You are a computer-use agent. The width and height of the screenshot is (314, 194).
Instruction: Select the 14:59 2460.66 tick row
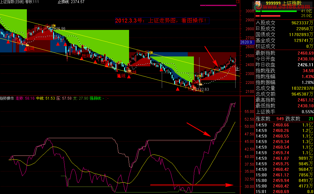click(284, 125)
